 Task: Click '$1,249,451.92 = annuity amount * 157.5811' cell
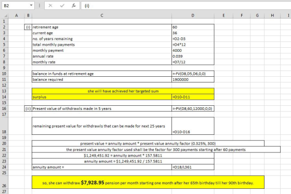tap(123, 155)
